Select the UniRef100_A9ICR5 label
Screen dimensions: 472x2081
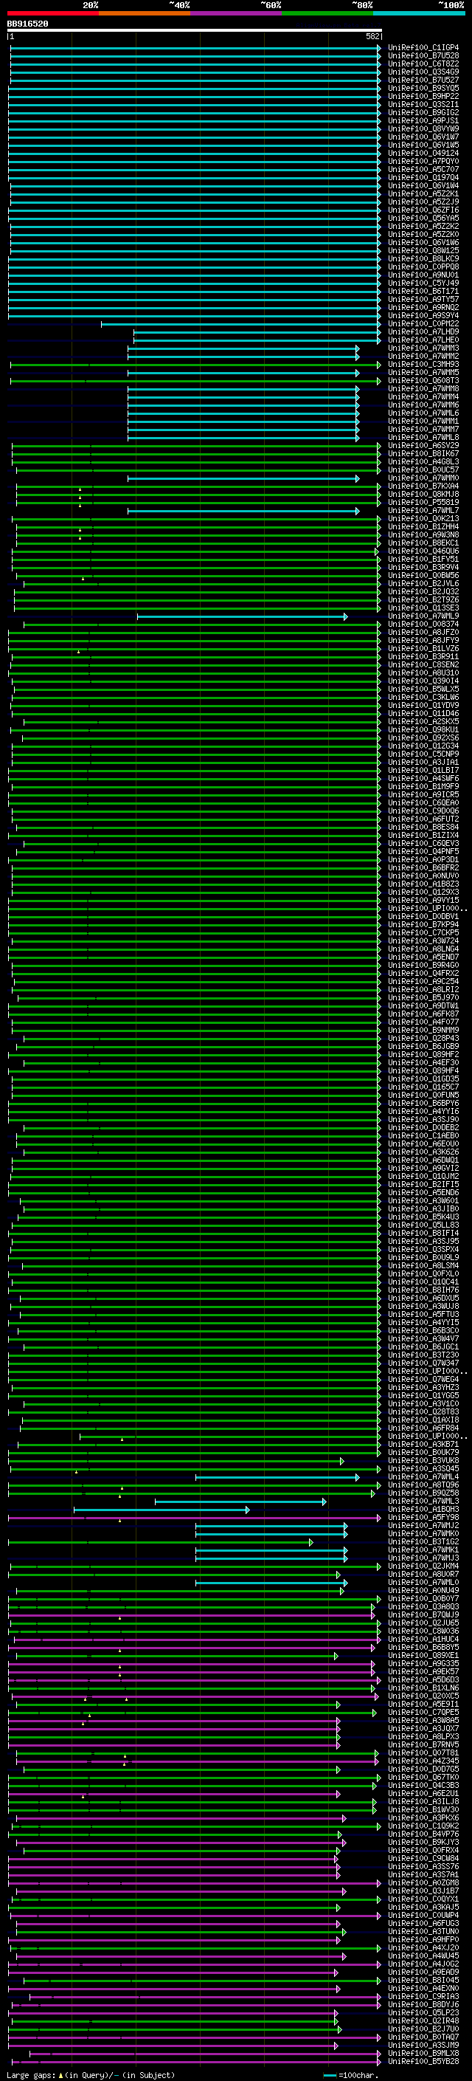(423, 795)
